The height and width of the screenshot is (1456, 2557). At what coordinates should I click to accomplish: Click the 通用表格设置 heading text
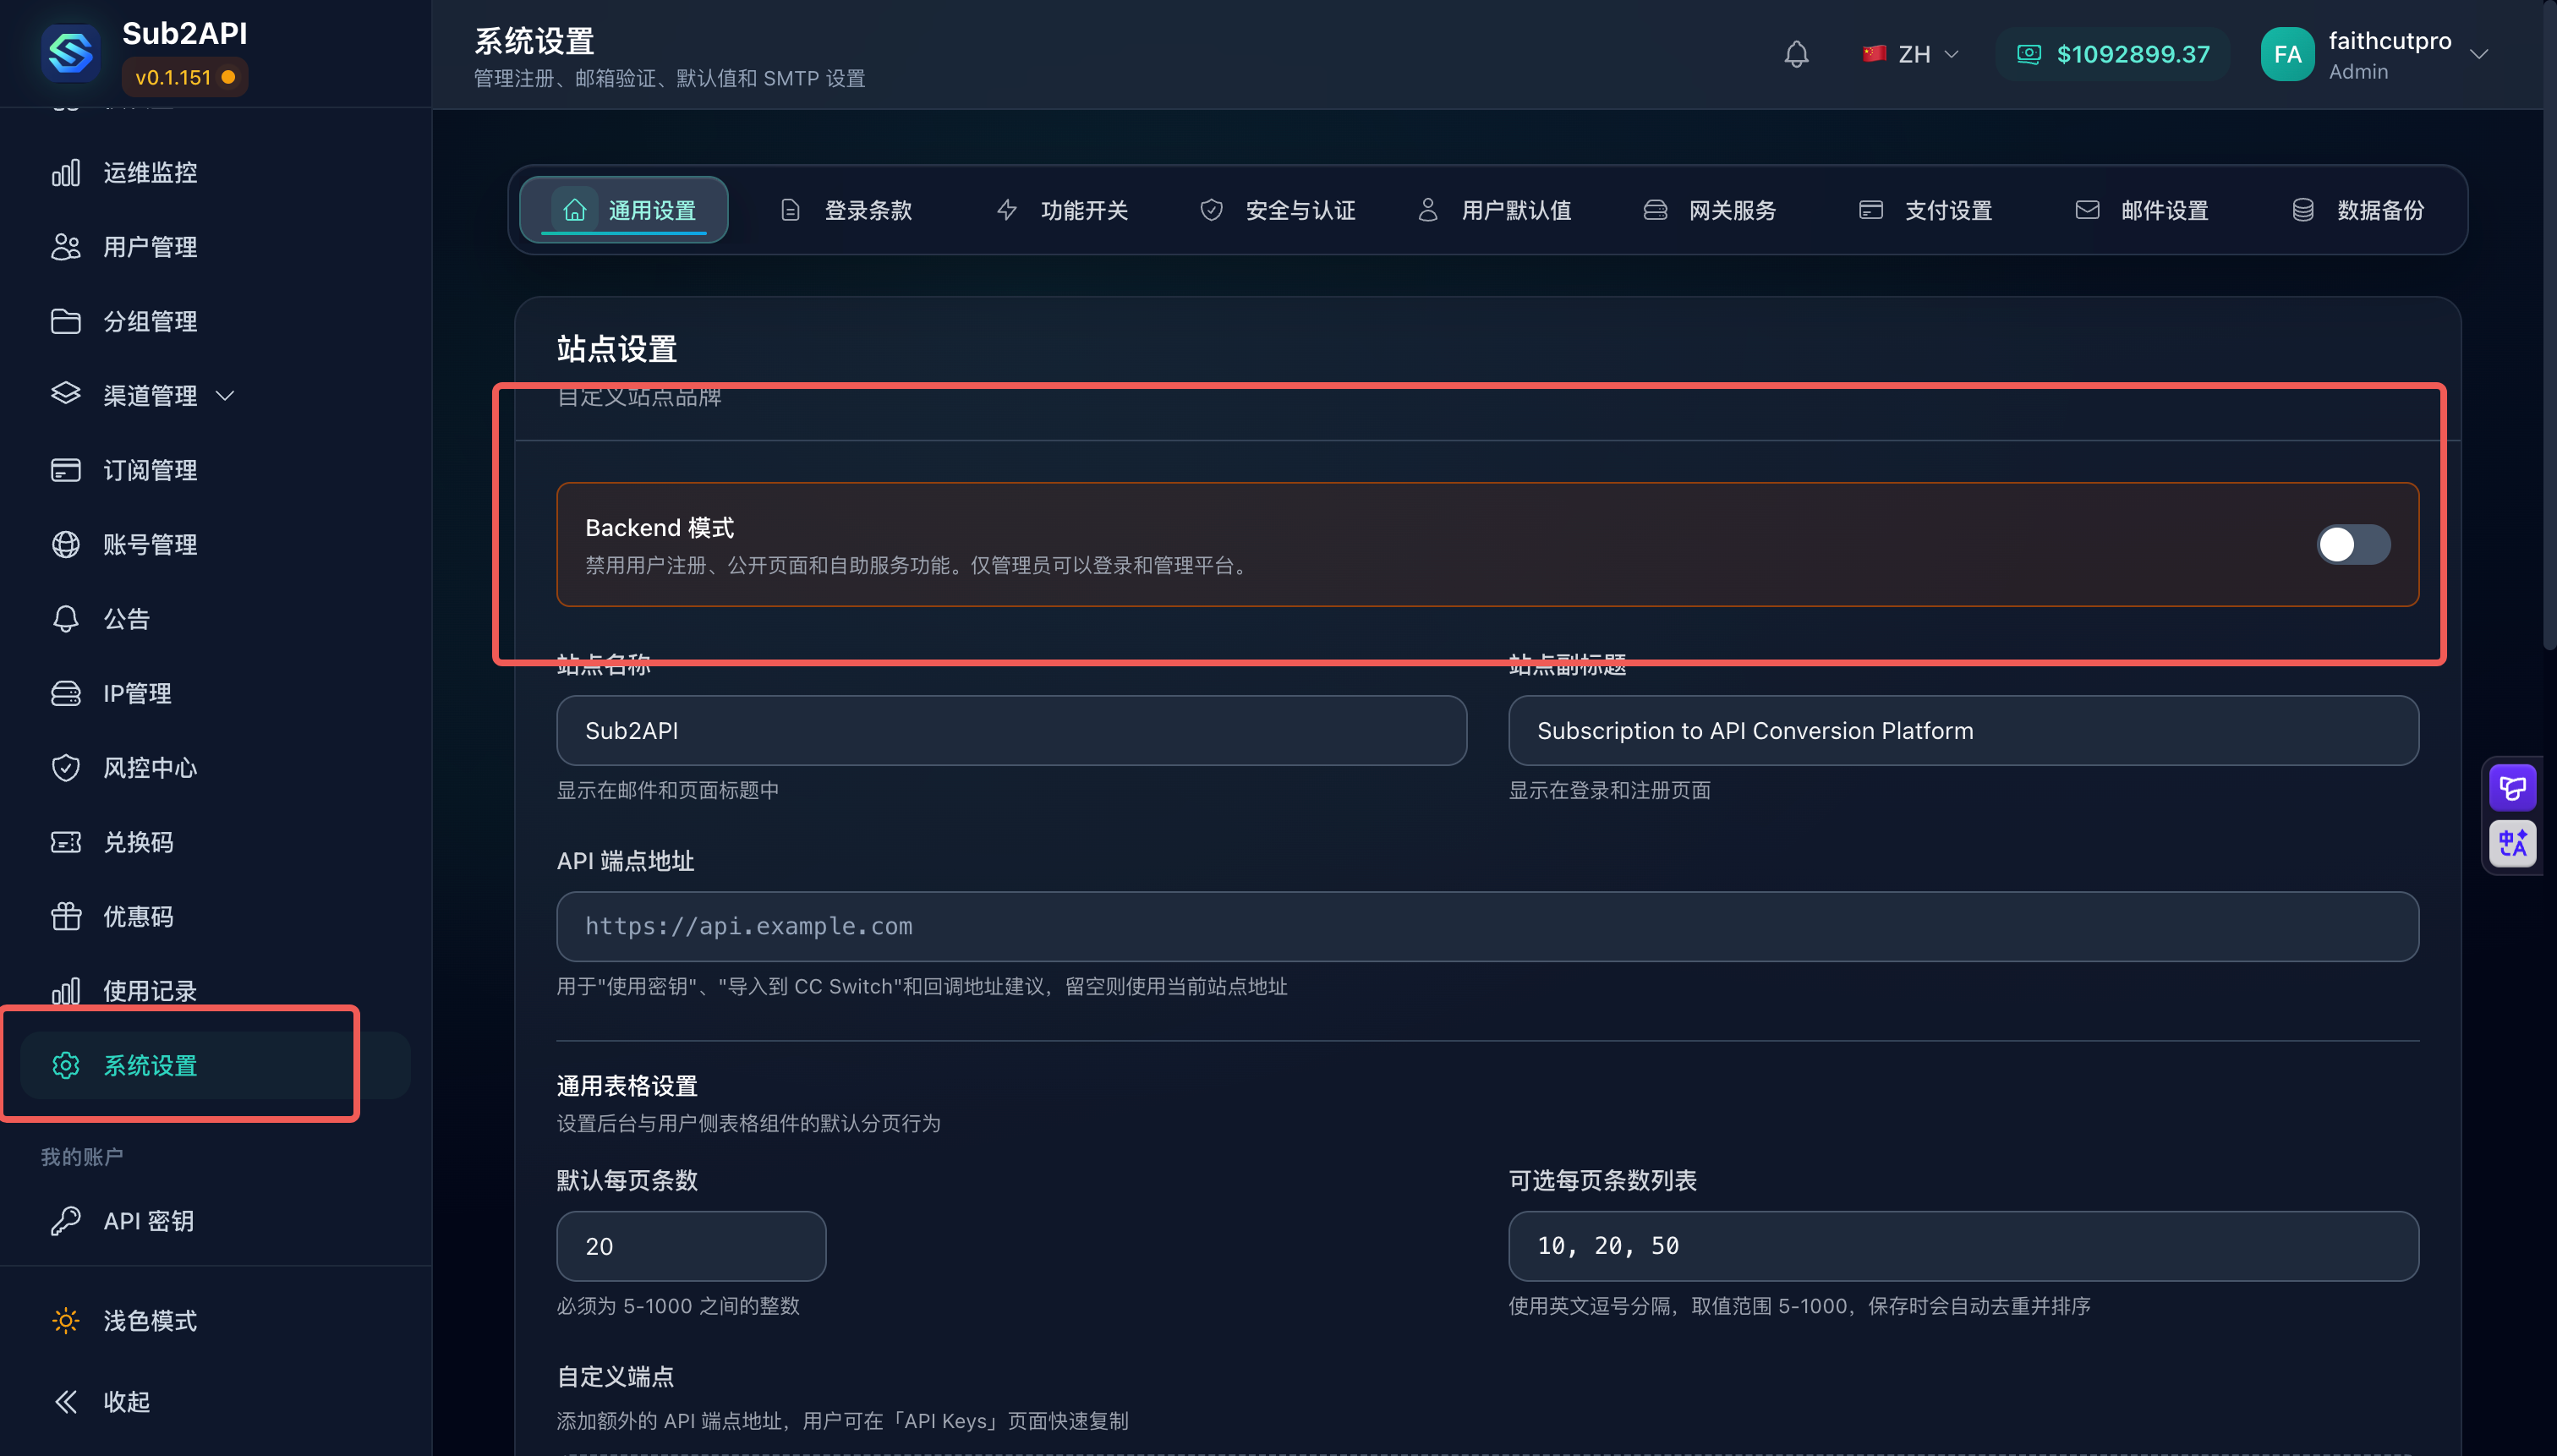pos(627,1086)
